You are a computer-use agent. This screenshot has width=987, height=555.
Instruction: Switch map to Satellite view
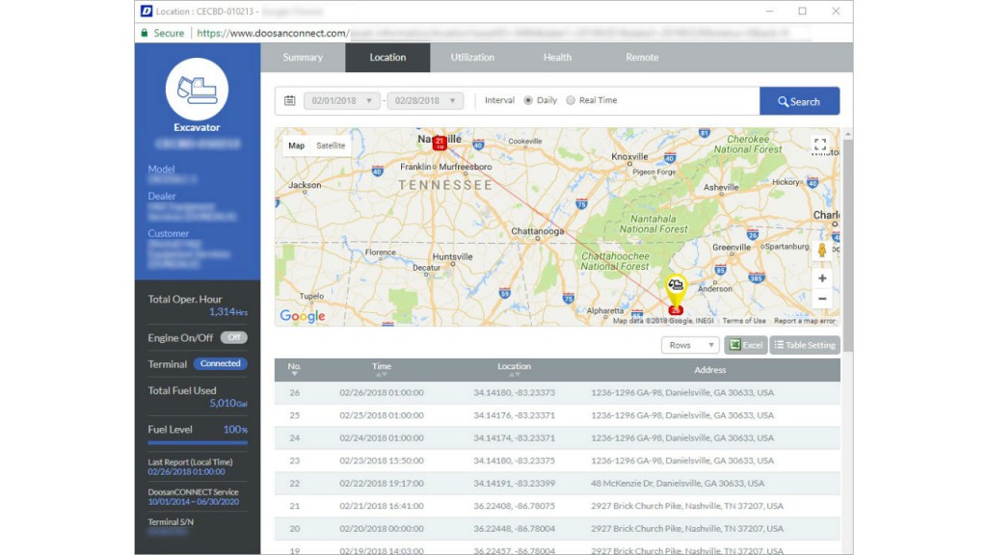click(331, 145)
